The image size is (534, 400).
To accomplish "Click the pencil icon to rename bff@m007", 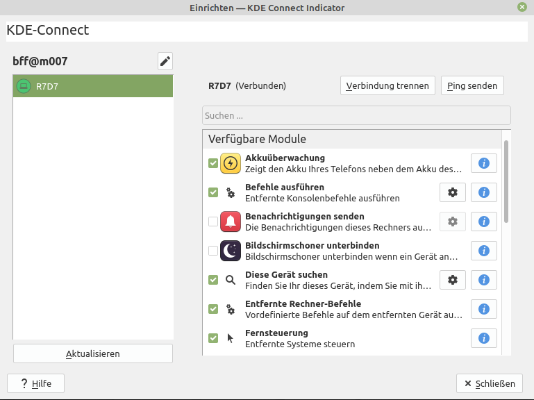I will [165, 61].
